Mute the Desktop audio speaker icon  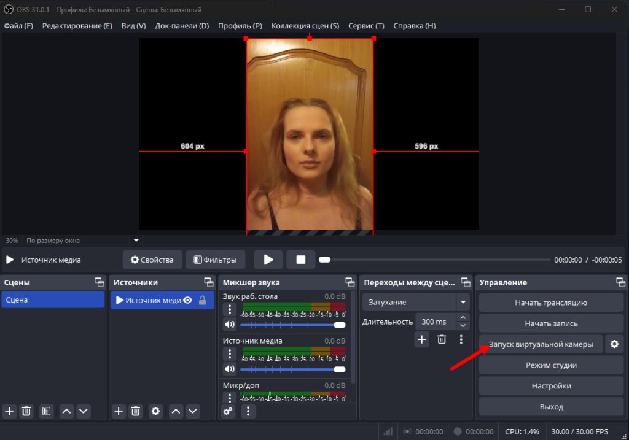point(230,325)
